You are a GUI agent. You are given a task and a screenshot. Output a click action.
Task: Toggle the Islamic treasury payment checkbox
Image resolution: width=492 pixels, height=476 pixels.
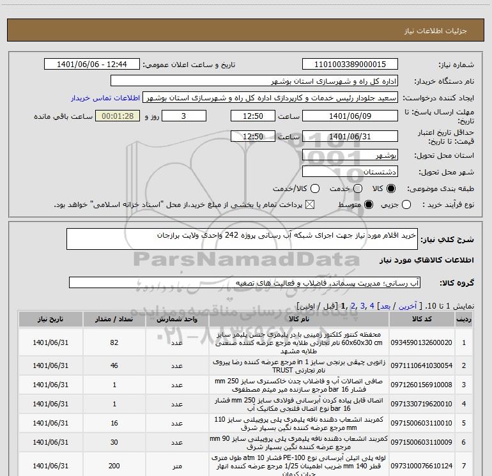tap(310, 204)
